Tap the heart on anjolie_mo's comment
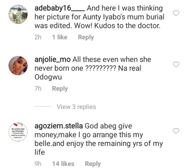 176,64
